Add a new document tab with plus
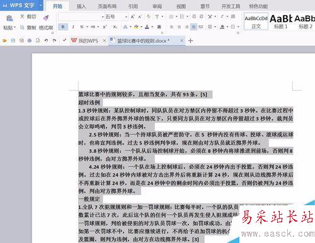 tap(190, 40)
